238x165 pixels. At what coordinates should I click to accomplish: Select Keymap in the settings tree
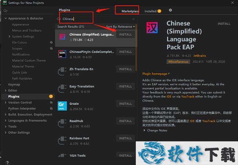[x=14, y=85]
